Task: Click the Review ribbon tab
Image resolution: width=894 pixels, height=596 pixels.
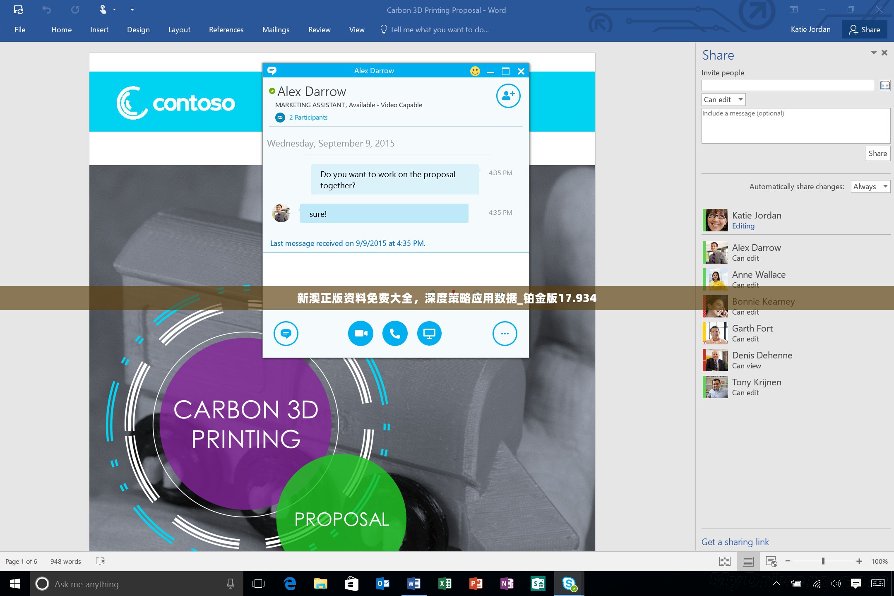Action: coord(318,29)
